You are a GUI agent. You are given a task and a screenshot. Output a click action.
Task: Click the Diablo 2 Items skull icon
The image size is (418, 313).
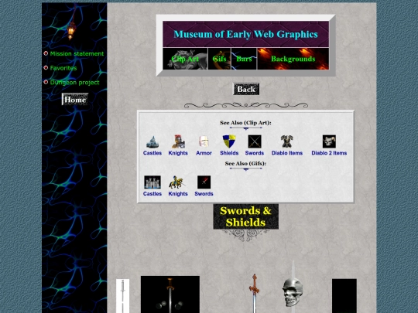click(329, 141)
